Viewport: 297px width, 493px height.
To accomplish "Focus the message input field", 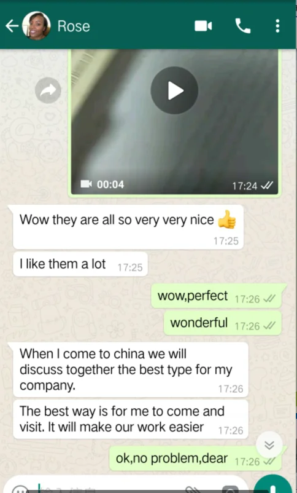I will click(x=110, y=488).
